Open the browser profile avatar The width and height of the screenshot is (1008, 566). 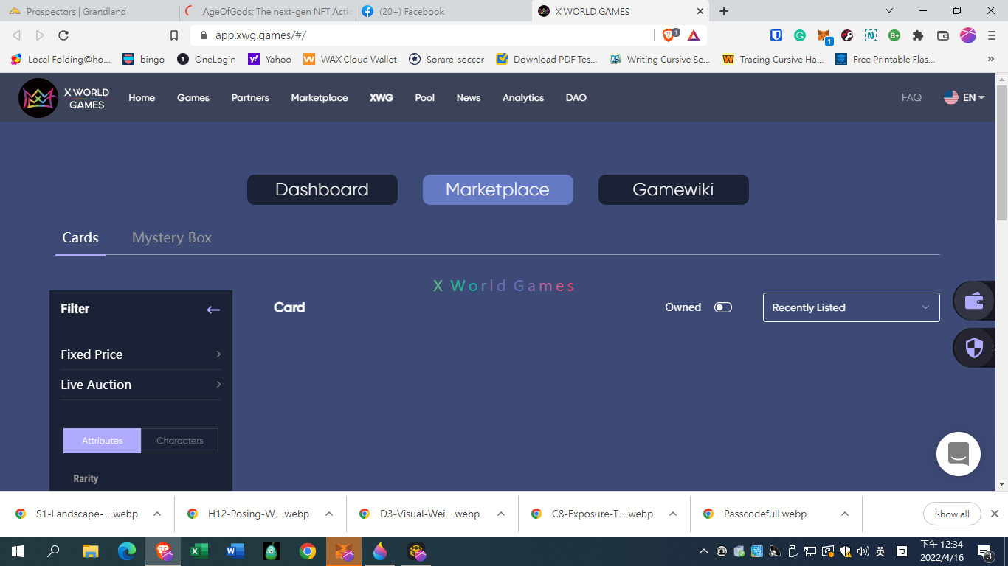[968, 35]
